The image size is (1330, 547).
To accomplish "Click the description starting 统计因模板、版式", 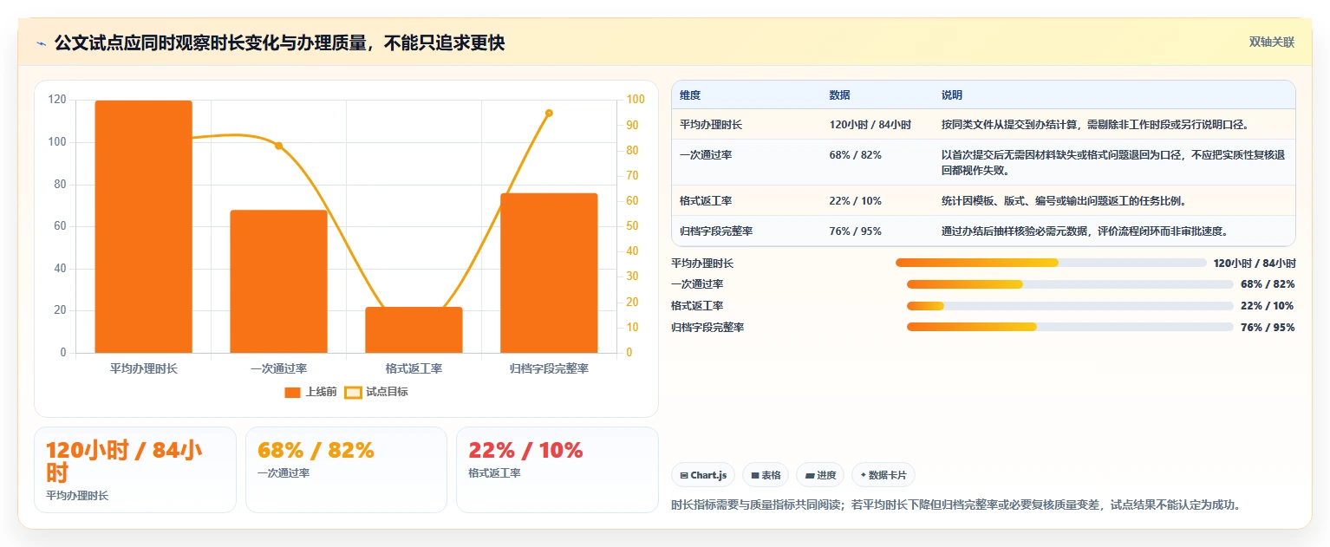I will [1064, 201].
